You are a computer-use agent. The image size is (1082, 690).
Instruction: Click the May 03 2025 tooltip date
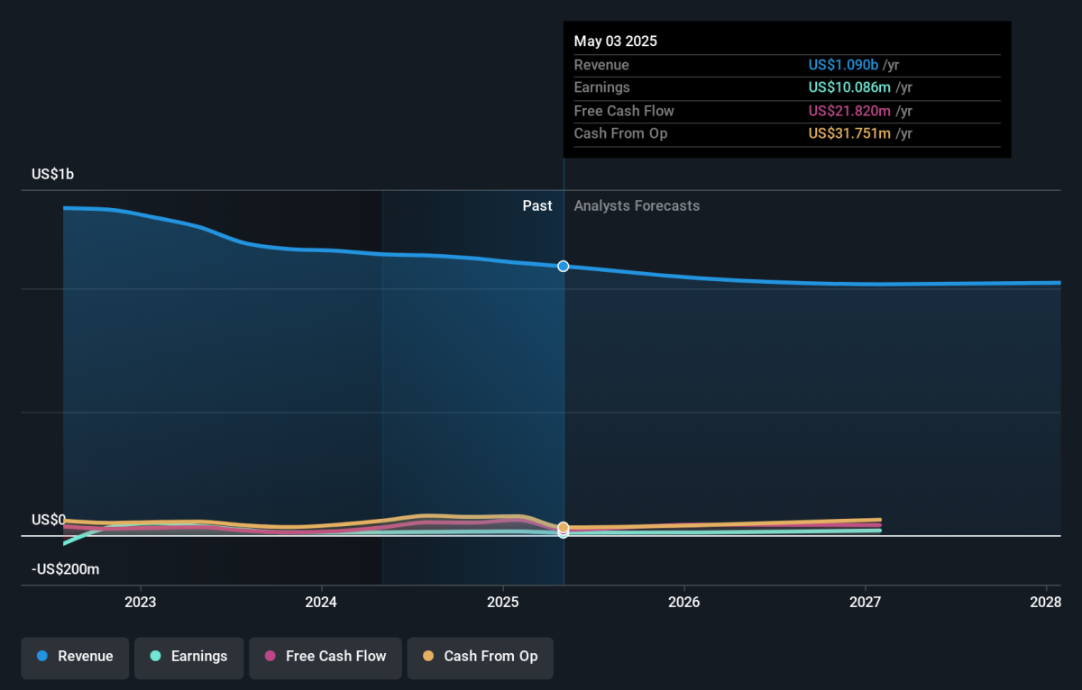tap(616, 41)
